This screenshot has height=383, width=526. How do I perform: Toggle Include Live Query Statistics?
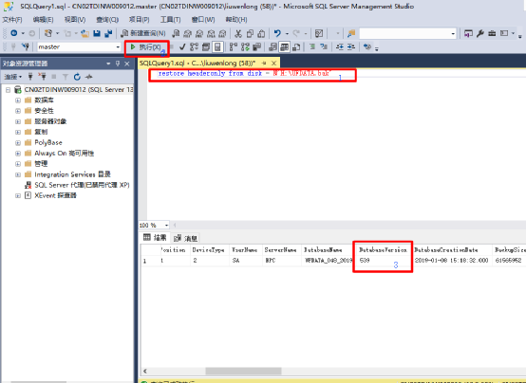click(x=245, y=46)
